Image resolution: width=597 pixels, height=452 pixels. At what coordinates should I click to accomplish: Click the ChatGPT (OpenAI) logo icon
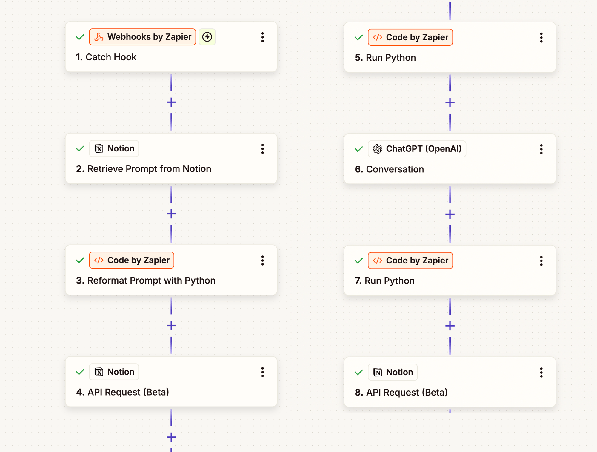[x=378, y=149]
